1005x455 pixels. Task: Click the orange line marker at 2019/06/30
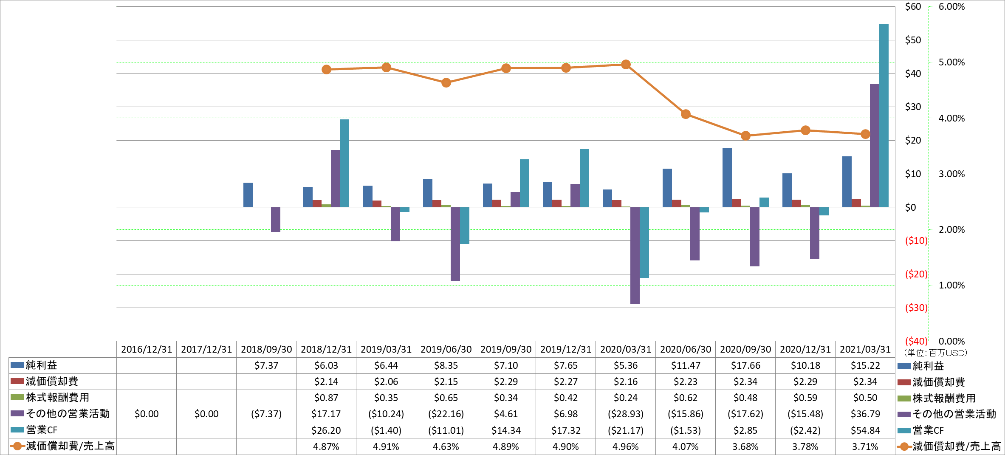446,83
